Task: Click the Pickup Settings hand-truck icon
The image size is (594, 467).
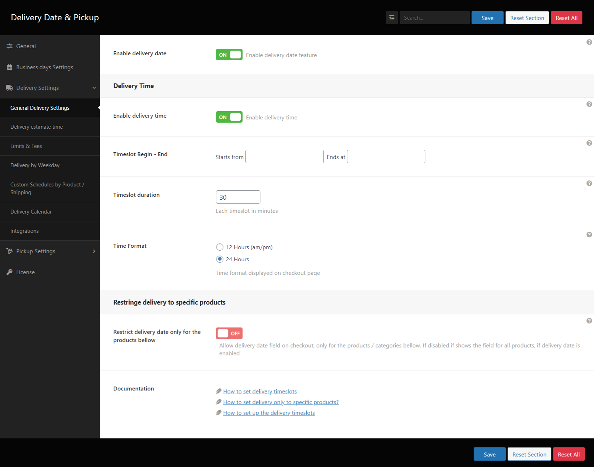Action: (x=9, y=251)
